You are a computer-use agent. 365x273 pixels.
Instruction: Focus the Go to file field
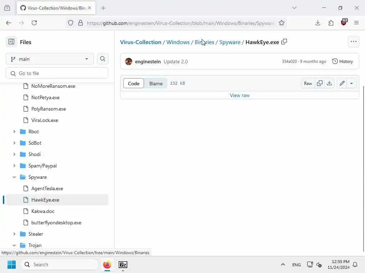57,73
